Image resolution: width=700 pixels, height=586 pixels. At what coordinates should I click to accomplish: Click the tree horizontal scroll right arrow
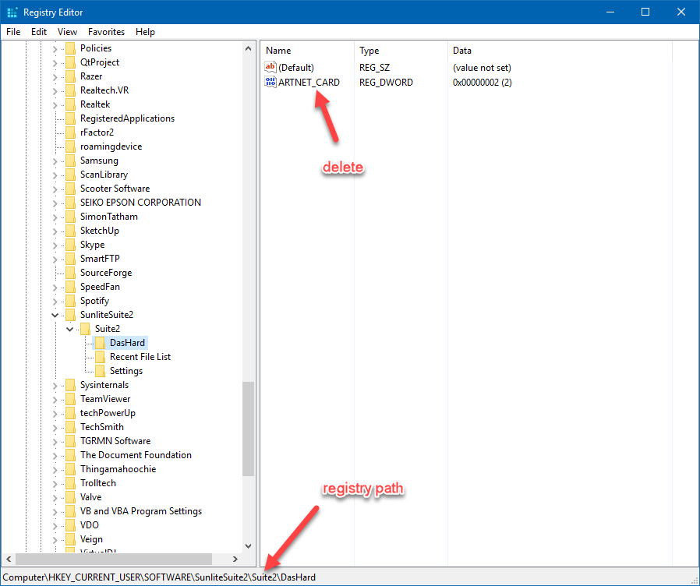235,559
